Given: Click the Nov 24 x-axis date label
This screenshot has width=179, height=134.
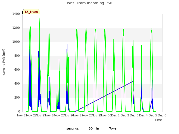Looking at the screenshot, I should click(x=50, y=115).
